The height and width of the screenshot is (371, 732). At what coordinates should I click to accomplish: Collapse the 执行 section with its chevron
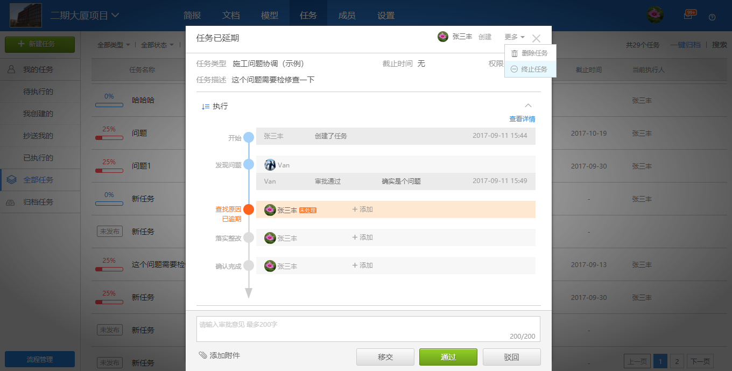click(x=529, y=106)
